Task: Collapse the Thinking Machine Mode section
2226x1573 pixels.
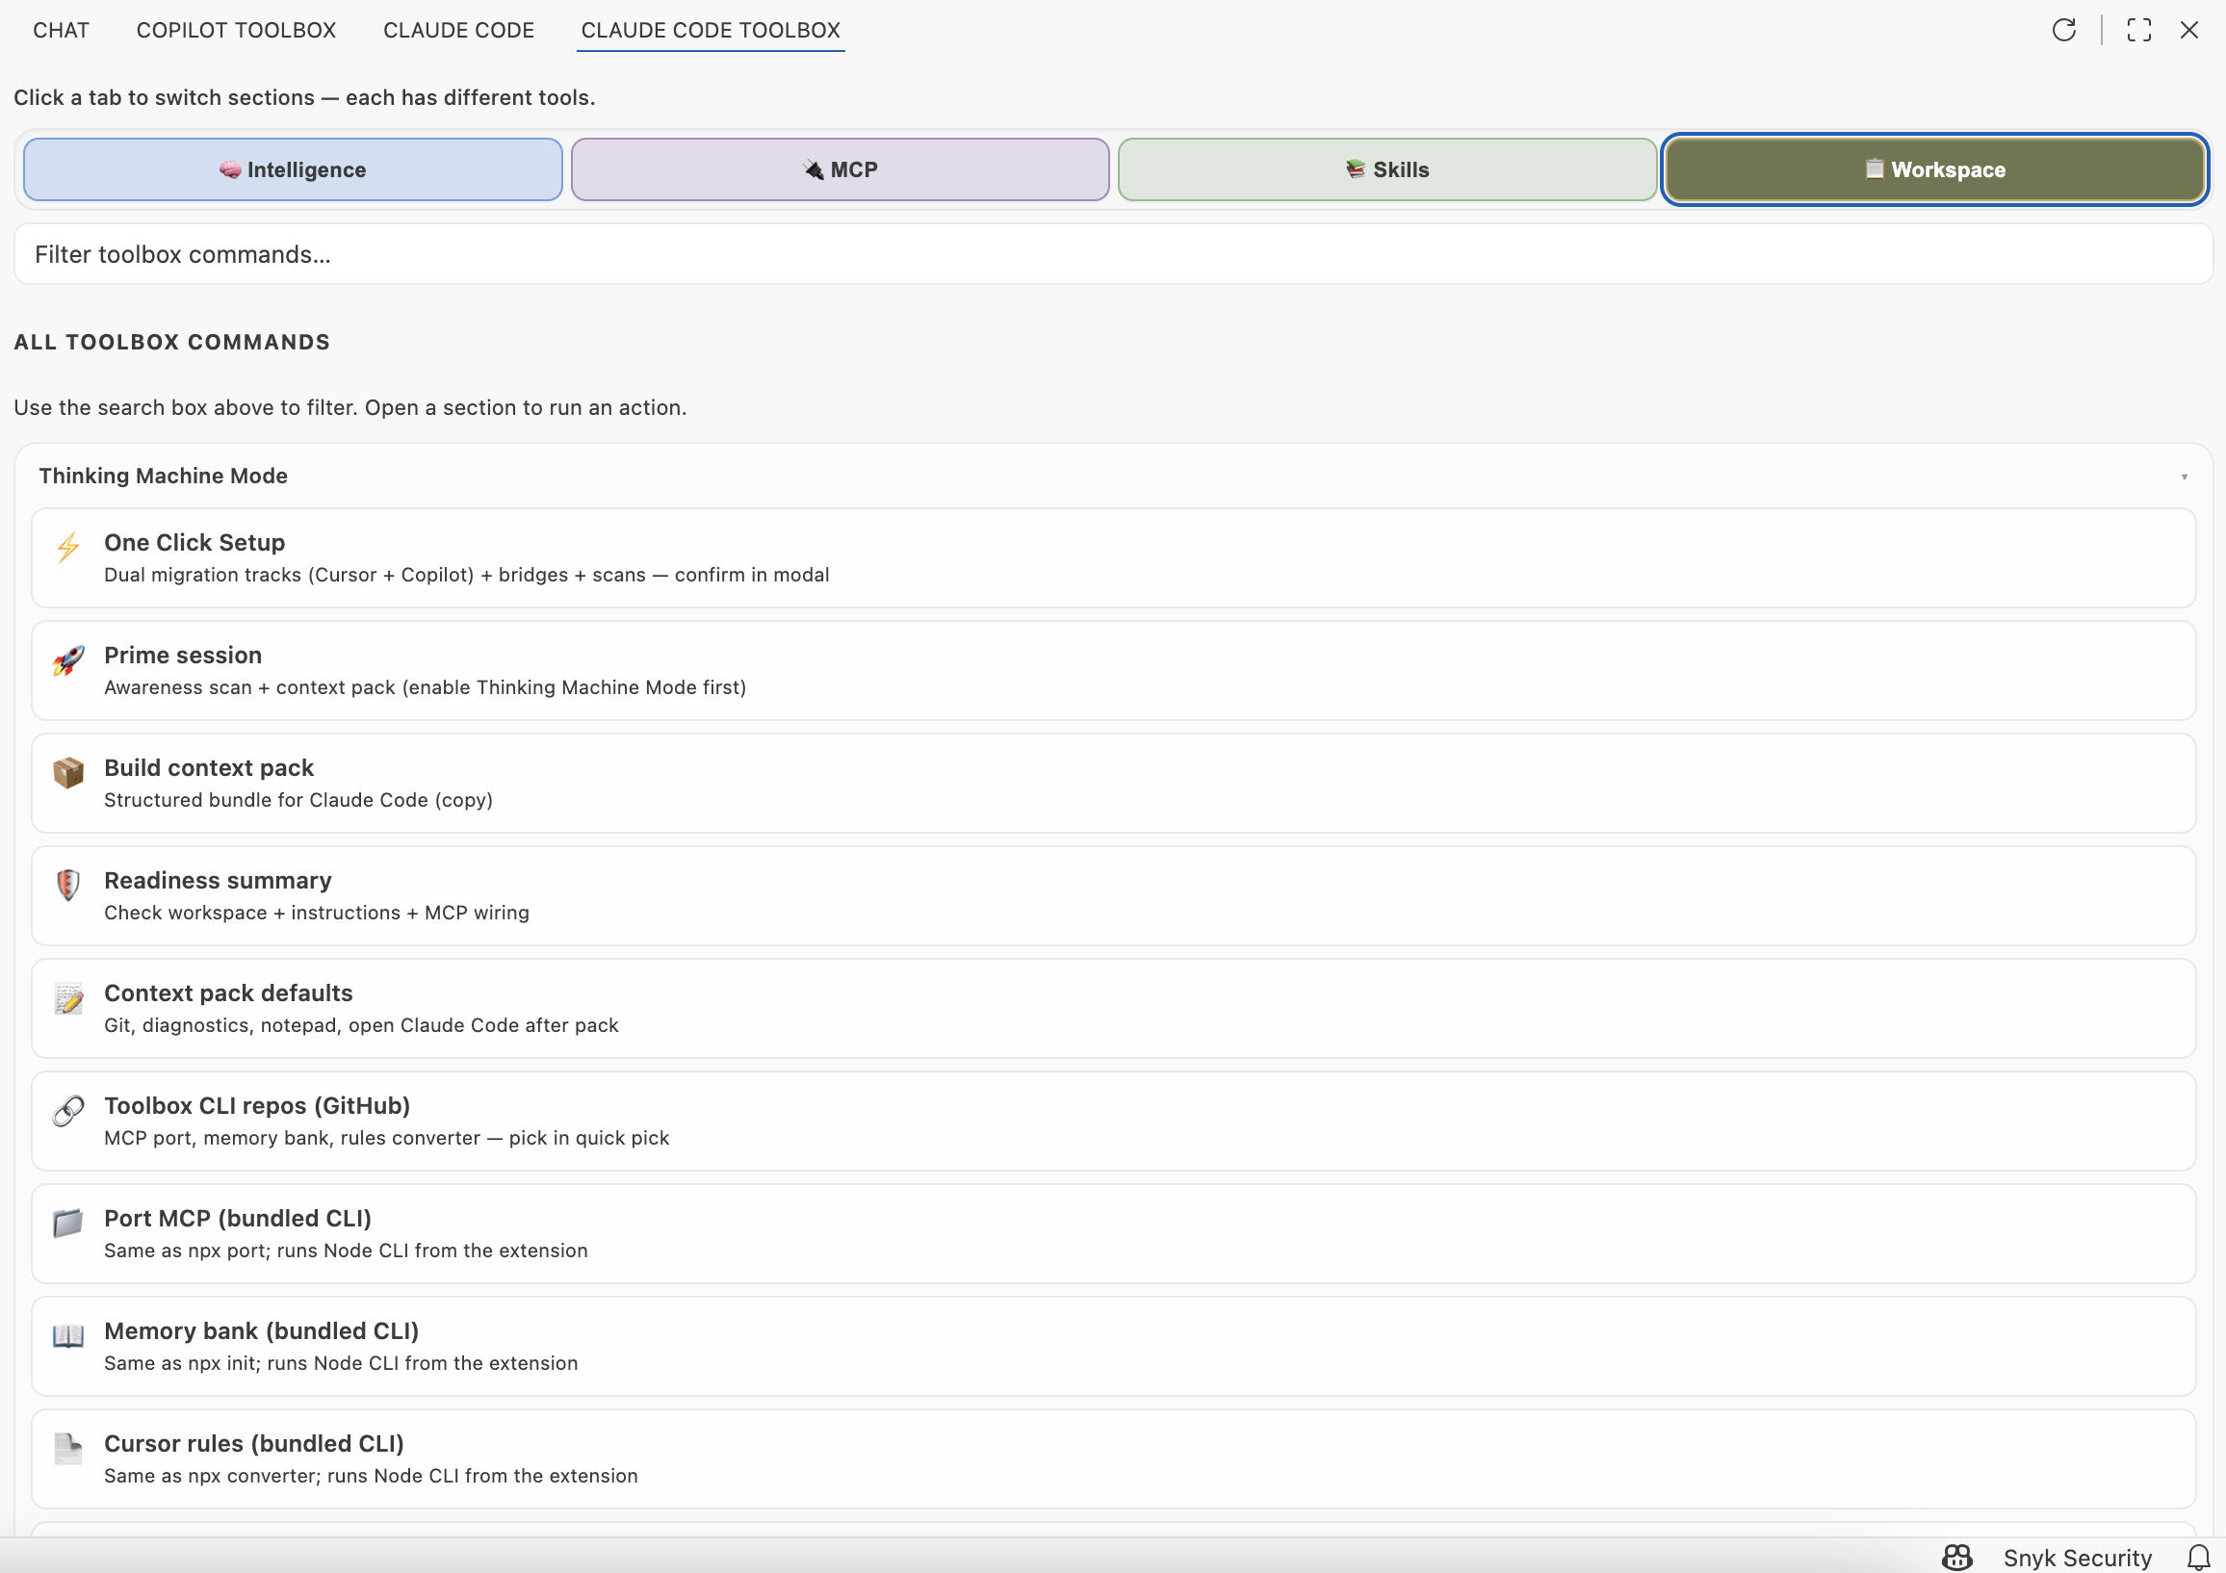Action: click(1113, 476)
